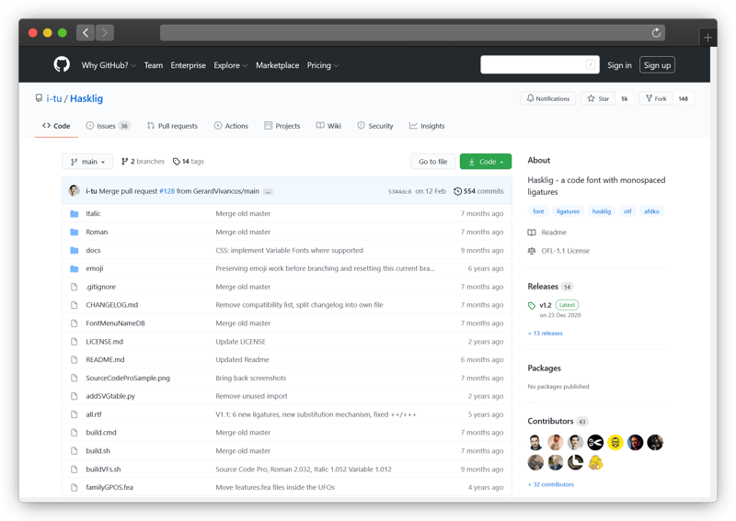736x521 pixels.
Task: Open the + 13 releases link
Action: [545, 334]
